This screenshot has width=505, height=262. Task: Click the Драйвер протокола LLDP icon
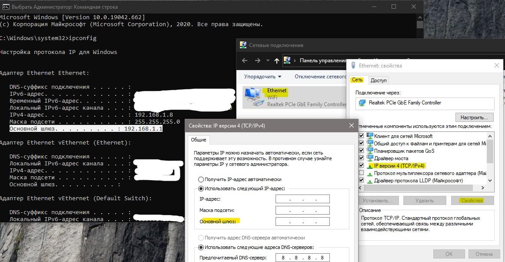[370, 181]
